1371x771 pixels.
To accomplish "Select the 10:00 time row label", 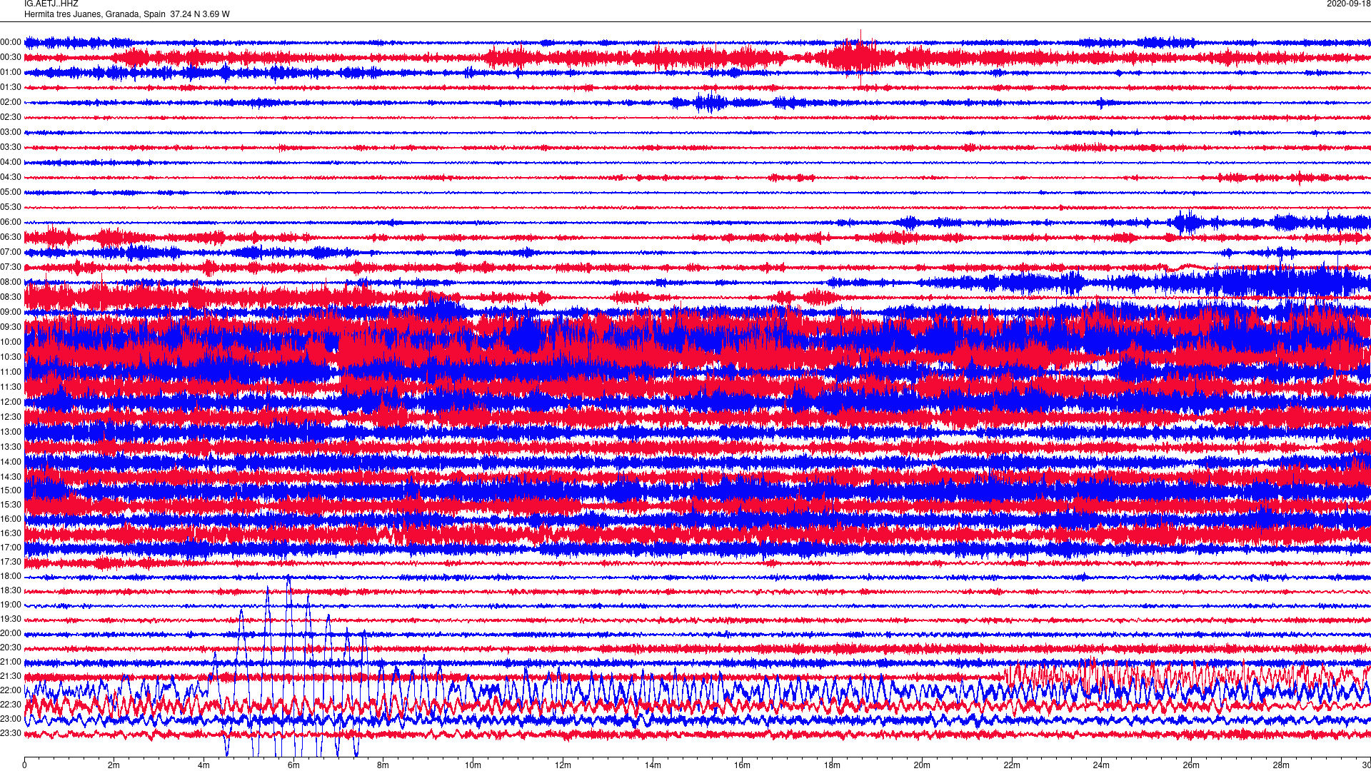I will [11, 343].
